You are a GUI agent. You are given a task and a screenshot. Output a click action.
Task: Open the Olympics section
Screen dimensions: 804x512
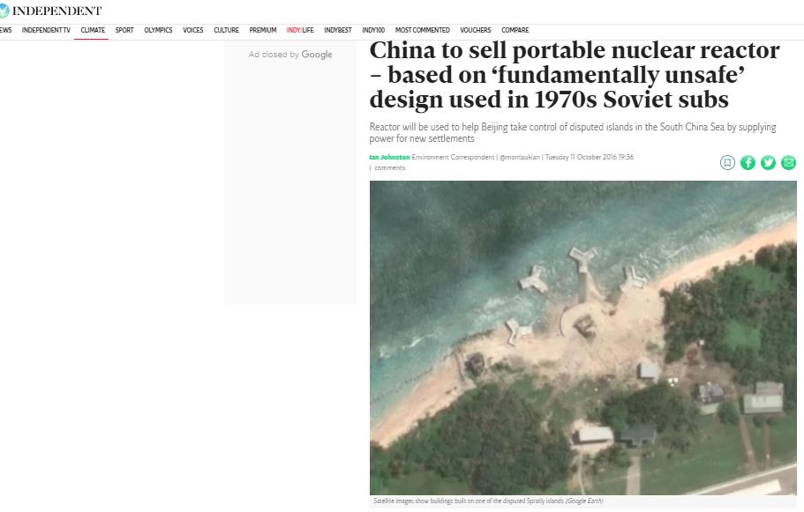pos(159,30)
